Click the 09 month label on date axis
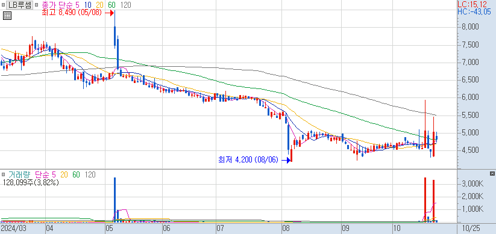Screen dimensions: 496x234 [345, 228]
